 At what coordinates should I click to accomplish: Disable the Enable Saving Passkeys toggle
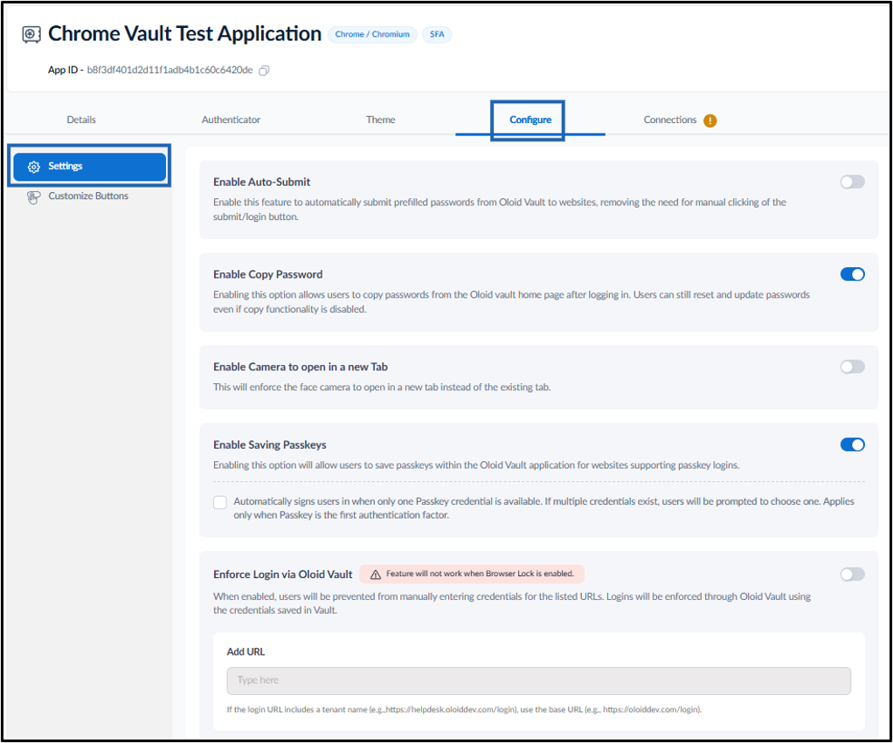tap(852, 445)
